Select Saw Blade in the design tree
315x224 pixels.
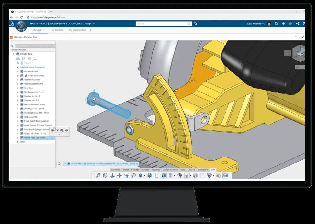click(x=29, y=88)
